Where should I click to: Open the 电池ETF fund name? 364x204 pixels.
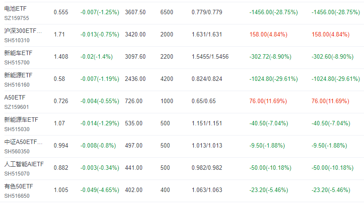point(15,8)
